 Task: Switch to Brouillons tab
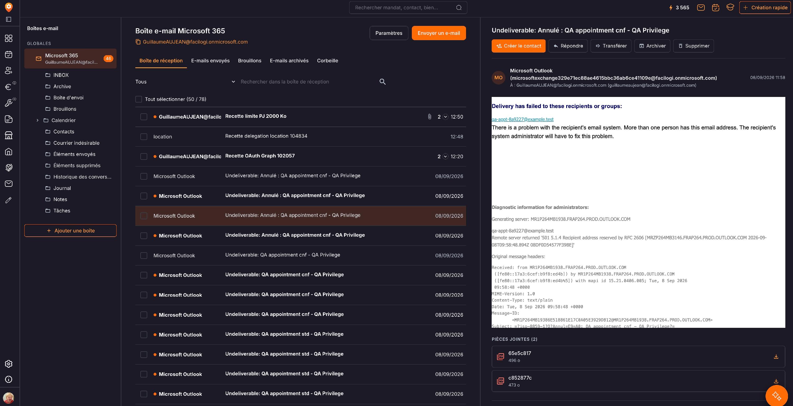(250, 60)
